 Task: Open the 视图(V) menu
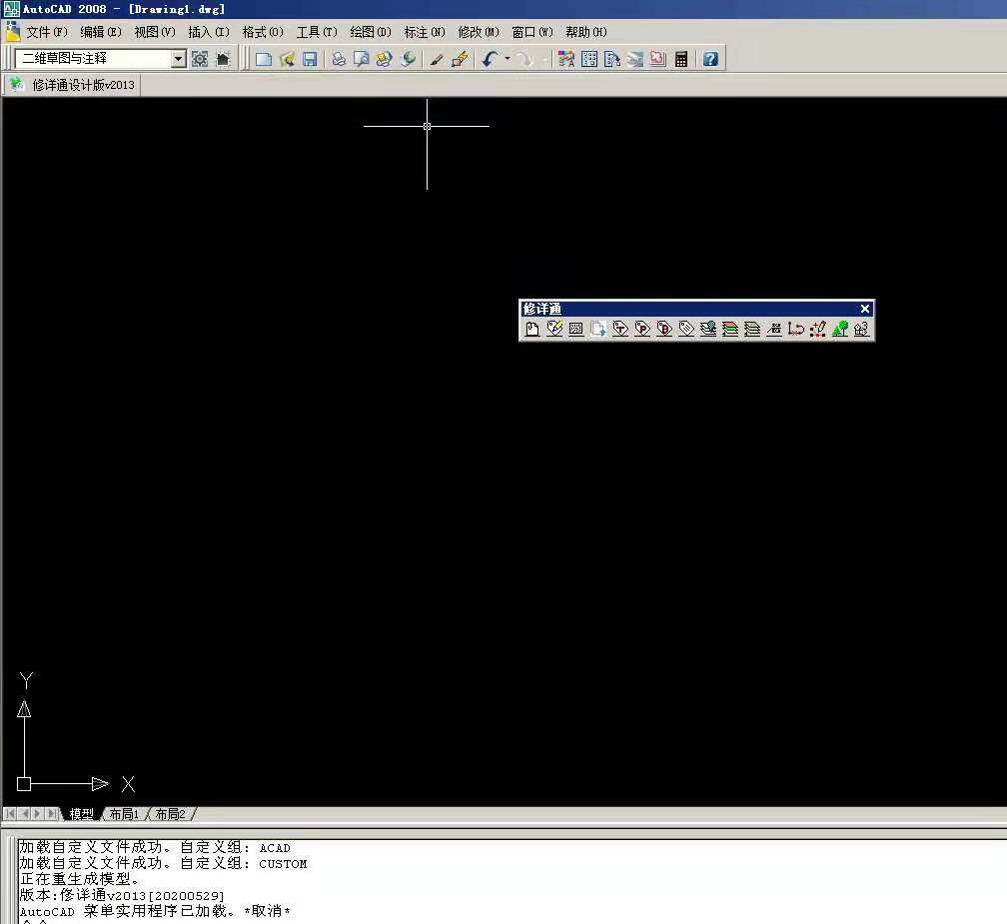154,32
